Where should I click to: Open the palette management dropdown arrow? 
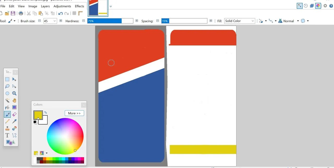click(x=47, y=153)
